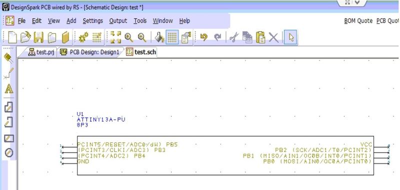400x190 pixels.
Task: Activate the Select mode arrow cursor
Action: (290, 37)
